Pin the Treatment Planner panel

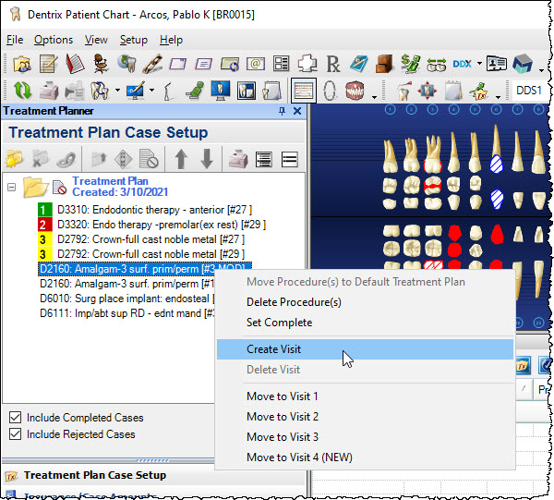[282, 112]
